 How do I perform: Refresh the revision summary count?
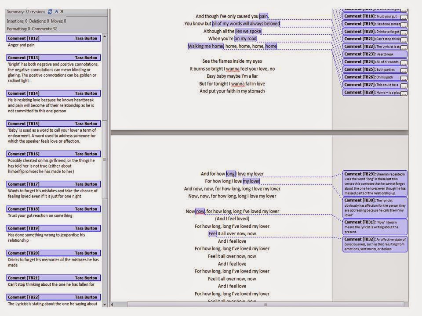pos(50,11)
